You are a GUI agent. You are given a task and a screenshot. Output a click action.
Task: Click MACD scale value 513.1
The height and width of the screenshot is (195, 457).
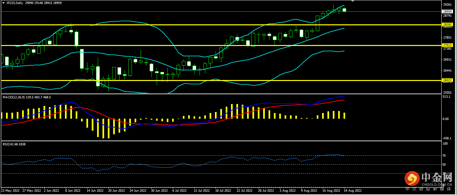(x=446, y=97)
